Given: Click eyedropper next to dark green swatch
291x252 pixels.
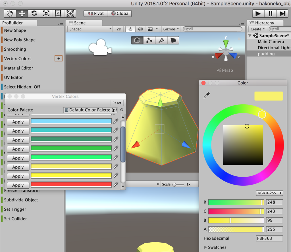Looking at the screenshot, I should coord(116,139).
